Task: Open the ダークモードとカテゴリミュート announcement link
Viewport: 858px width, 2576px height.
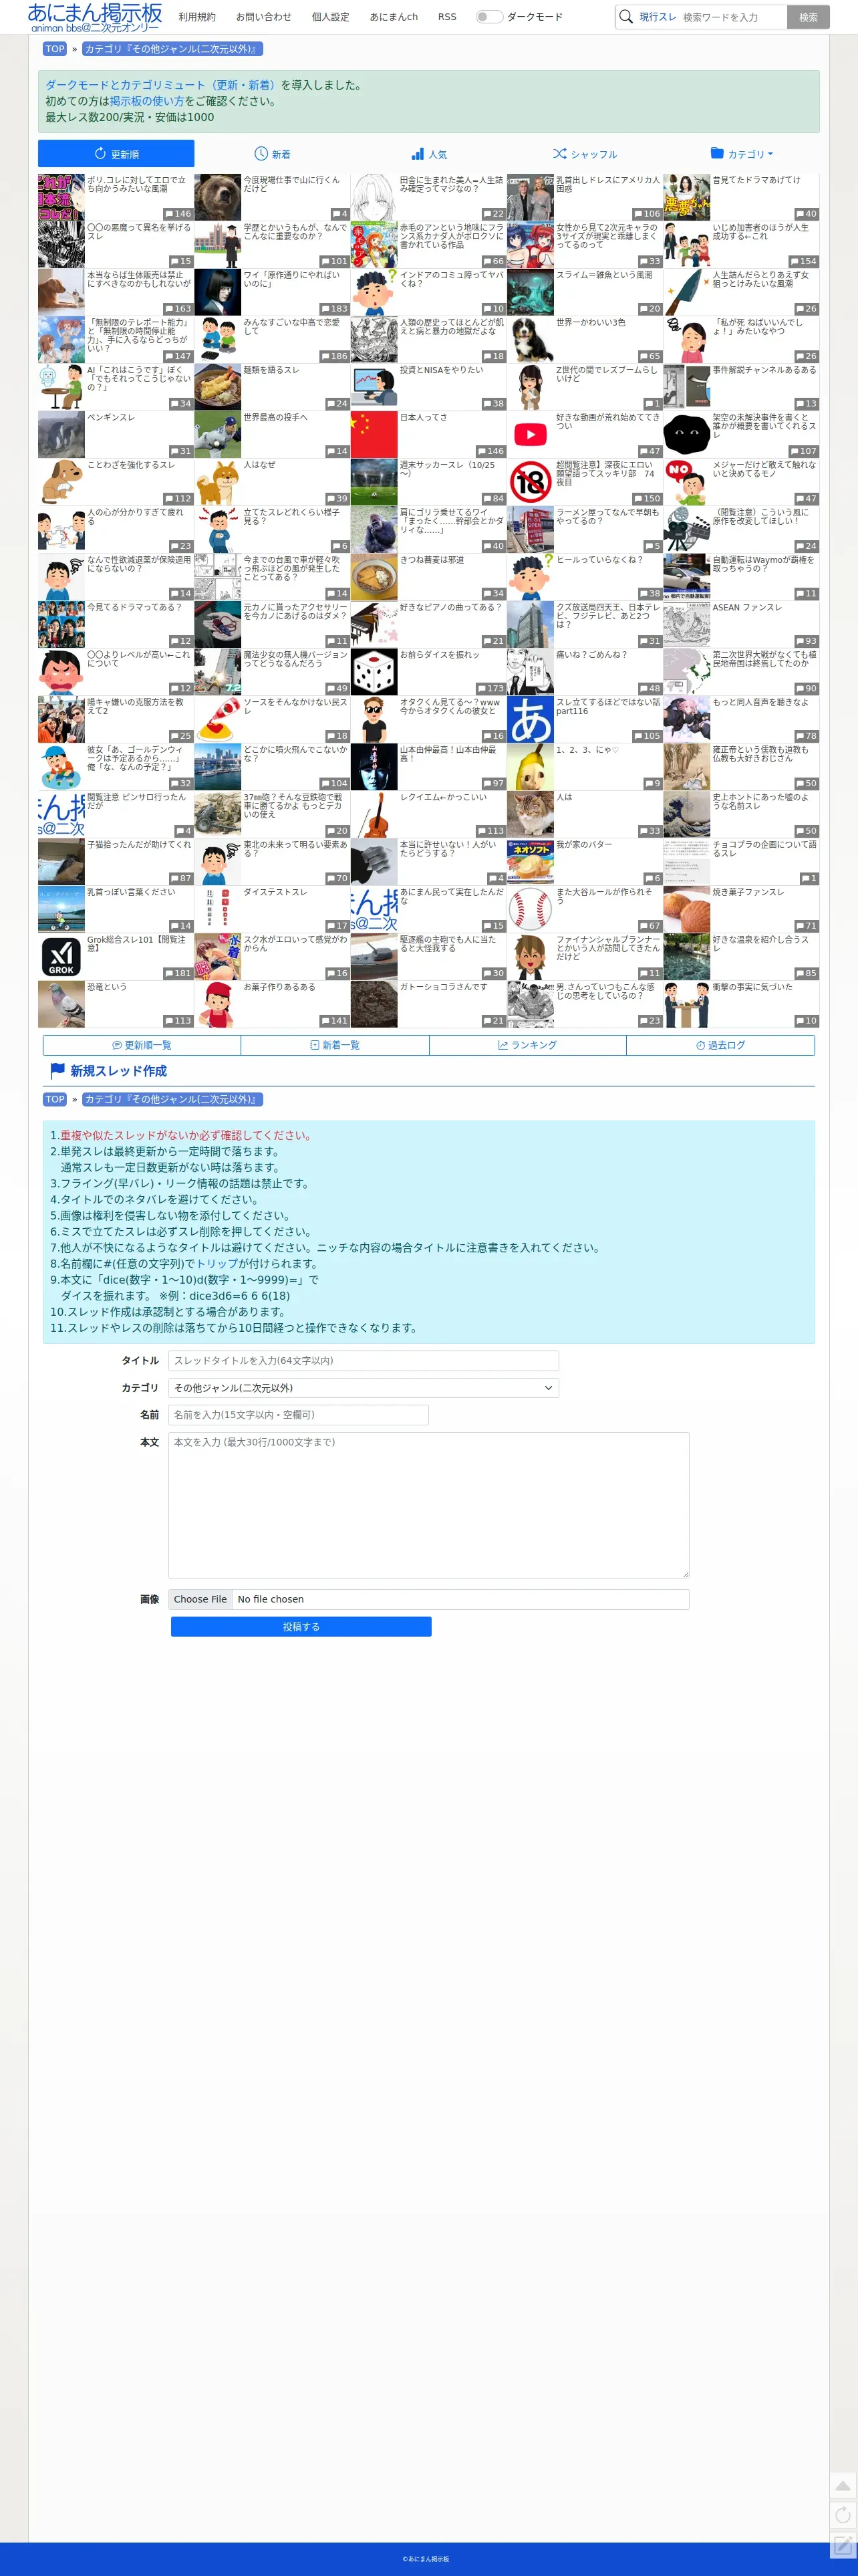Action: tap(162, 85)
